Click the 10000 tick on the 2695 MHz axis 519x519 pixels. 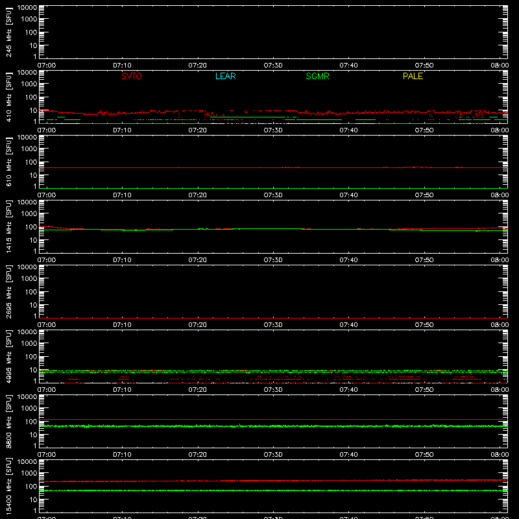click(x=27, y=267)
